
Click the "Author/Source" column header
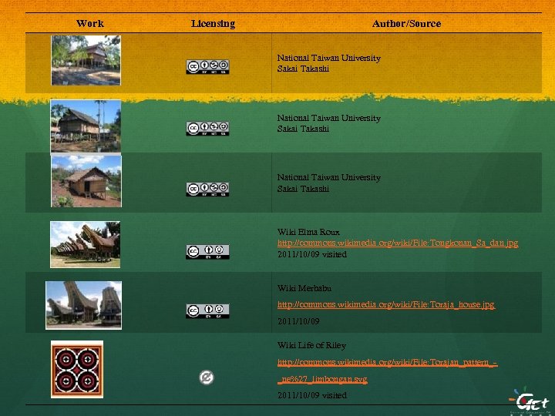[x=407, y=24]
